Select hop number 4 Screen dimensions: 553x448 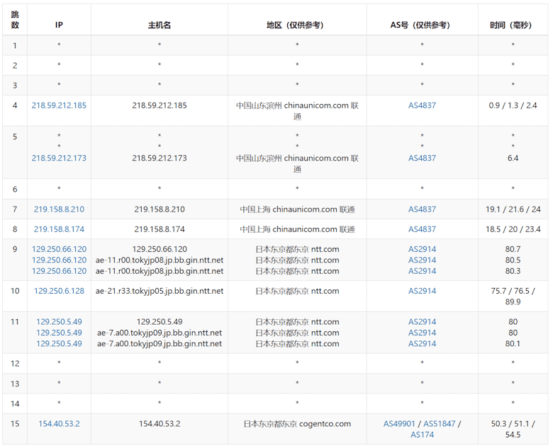(x=15, y=105)
